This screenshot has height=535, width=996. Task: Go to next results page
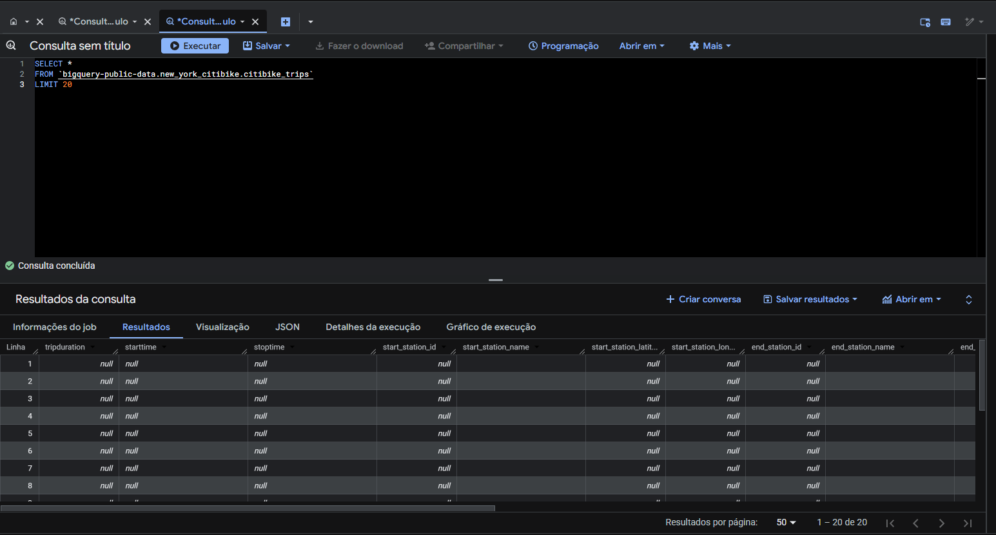[942, 523]
